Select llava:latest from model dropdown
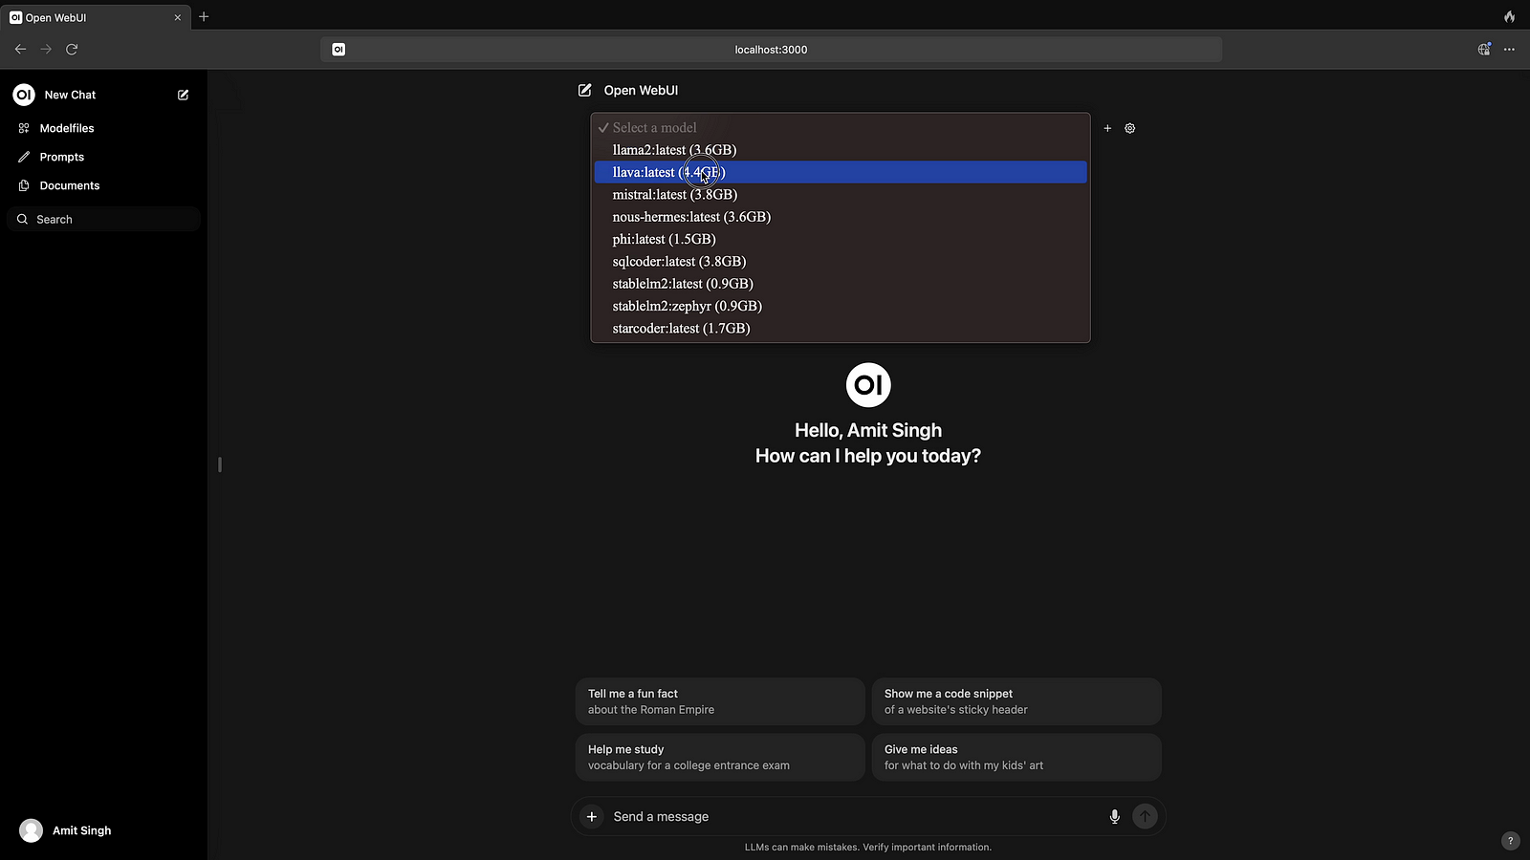 pyautogui.click(x=669, y=172)
